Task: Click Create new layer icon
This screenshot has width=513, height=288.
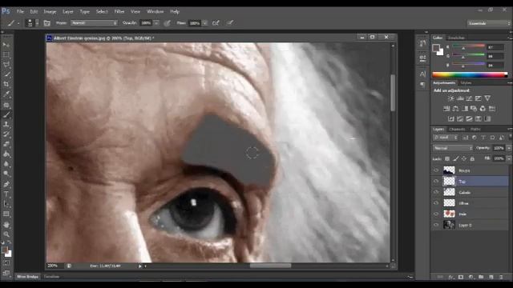Action: (x=491, y=277)
